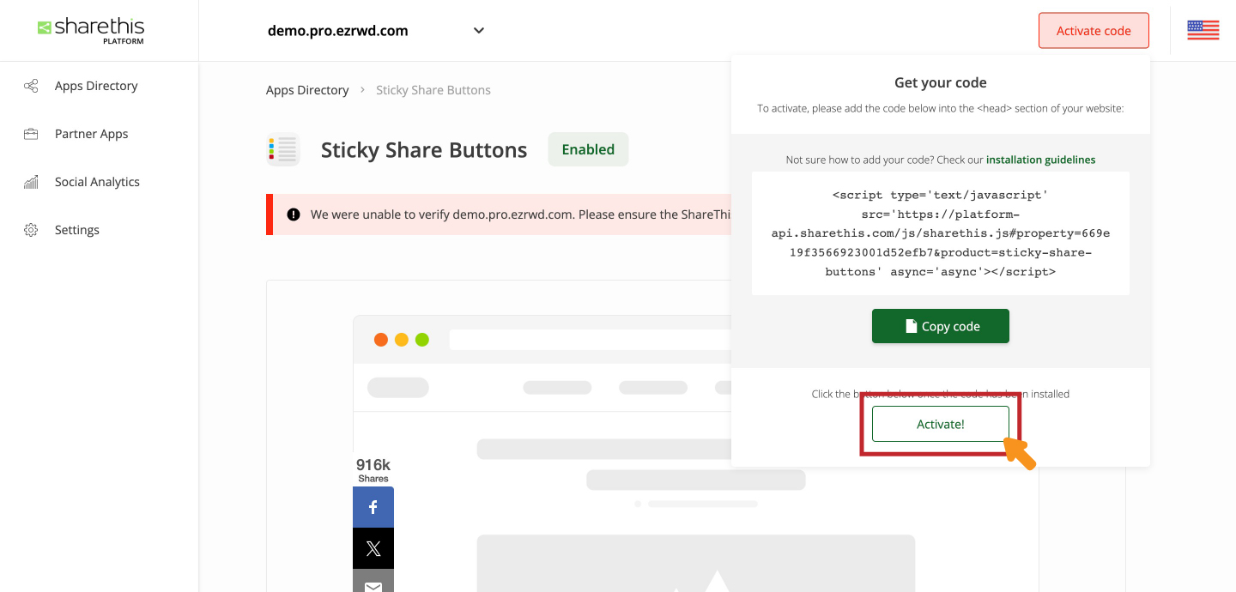This screenshot has height=592, width=1236.
Task: Click the yellow dot in the preview window
Action: (x=402, y=340)
